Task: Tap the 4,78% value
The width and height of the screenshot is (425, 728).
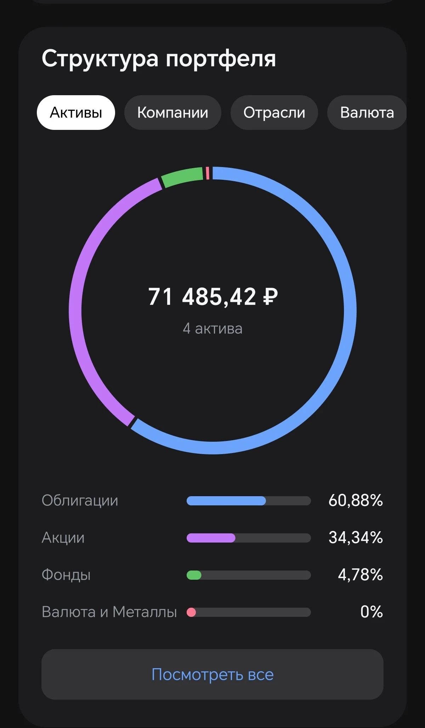Action: pyautogui.click(x=360, y=575)
